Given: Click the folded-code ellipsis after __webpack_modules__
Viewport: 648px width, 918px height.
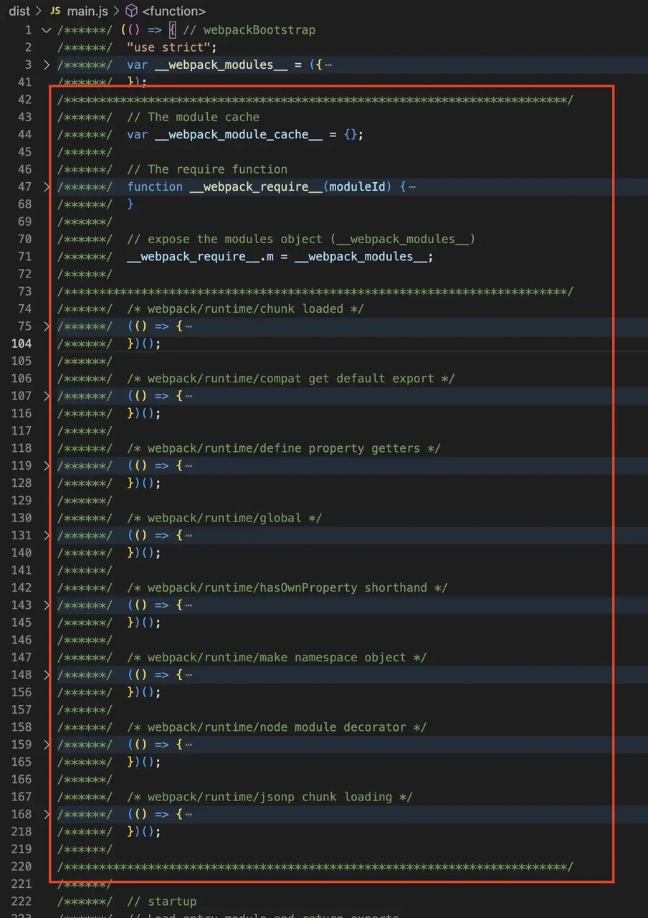Looking at the screenshot, I should tap(328, 65).
